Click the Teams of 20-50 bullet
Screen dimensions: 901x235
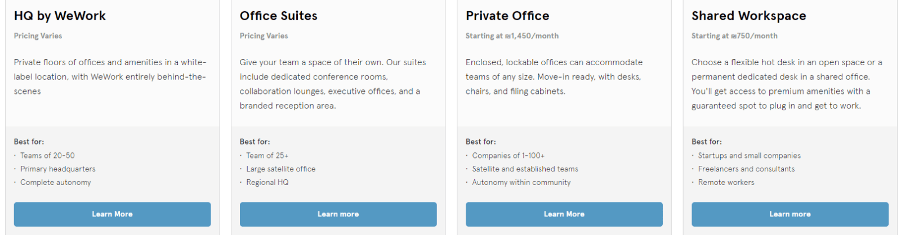(47, 156)
